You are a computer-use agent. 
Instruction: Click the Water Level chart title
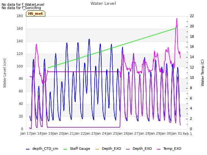(x=103, y=4)
